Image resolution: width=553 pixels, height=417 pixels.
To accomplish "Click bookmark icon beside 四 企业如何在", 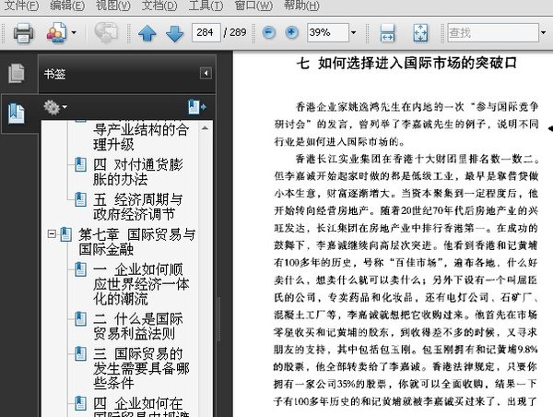I will click(81, 403).
